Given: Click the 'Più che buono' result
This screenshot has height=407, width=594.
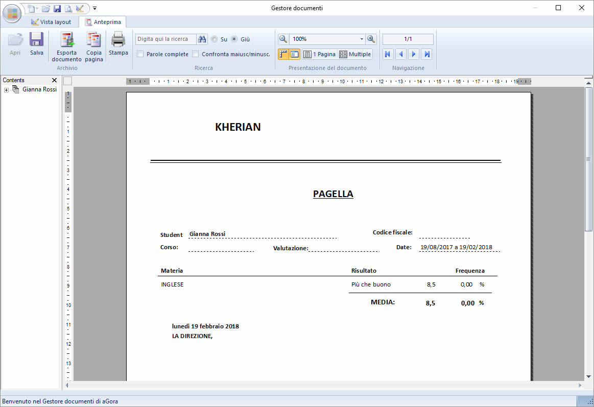Looking at the screenshot, I should click(x=371, y=284).
